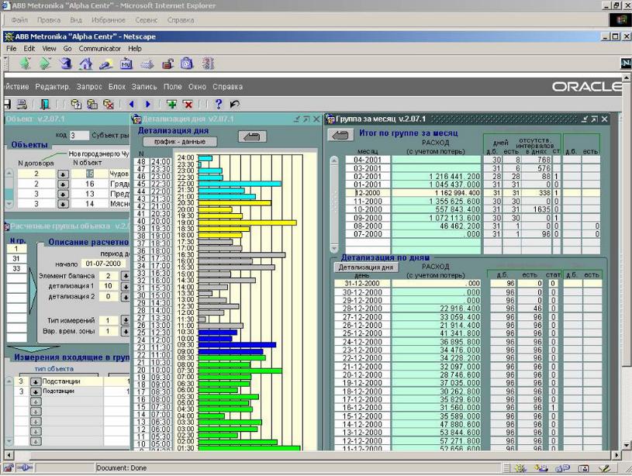Open Netscape File menu
The image size is (632, 476).
pos(12,48)
